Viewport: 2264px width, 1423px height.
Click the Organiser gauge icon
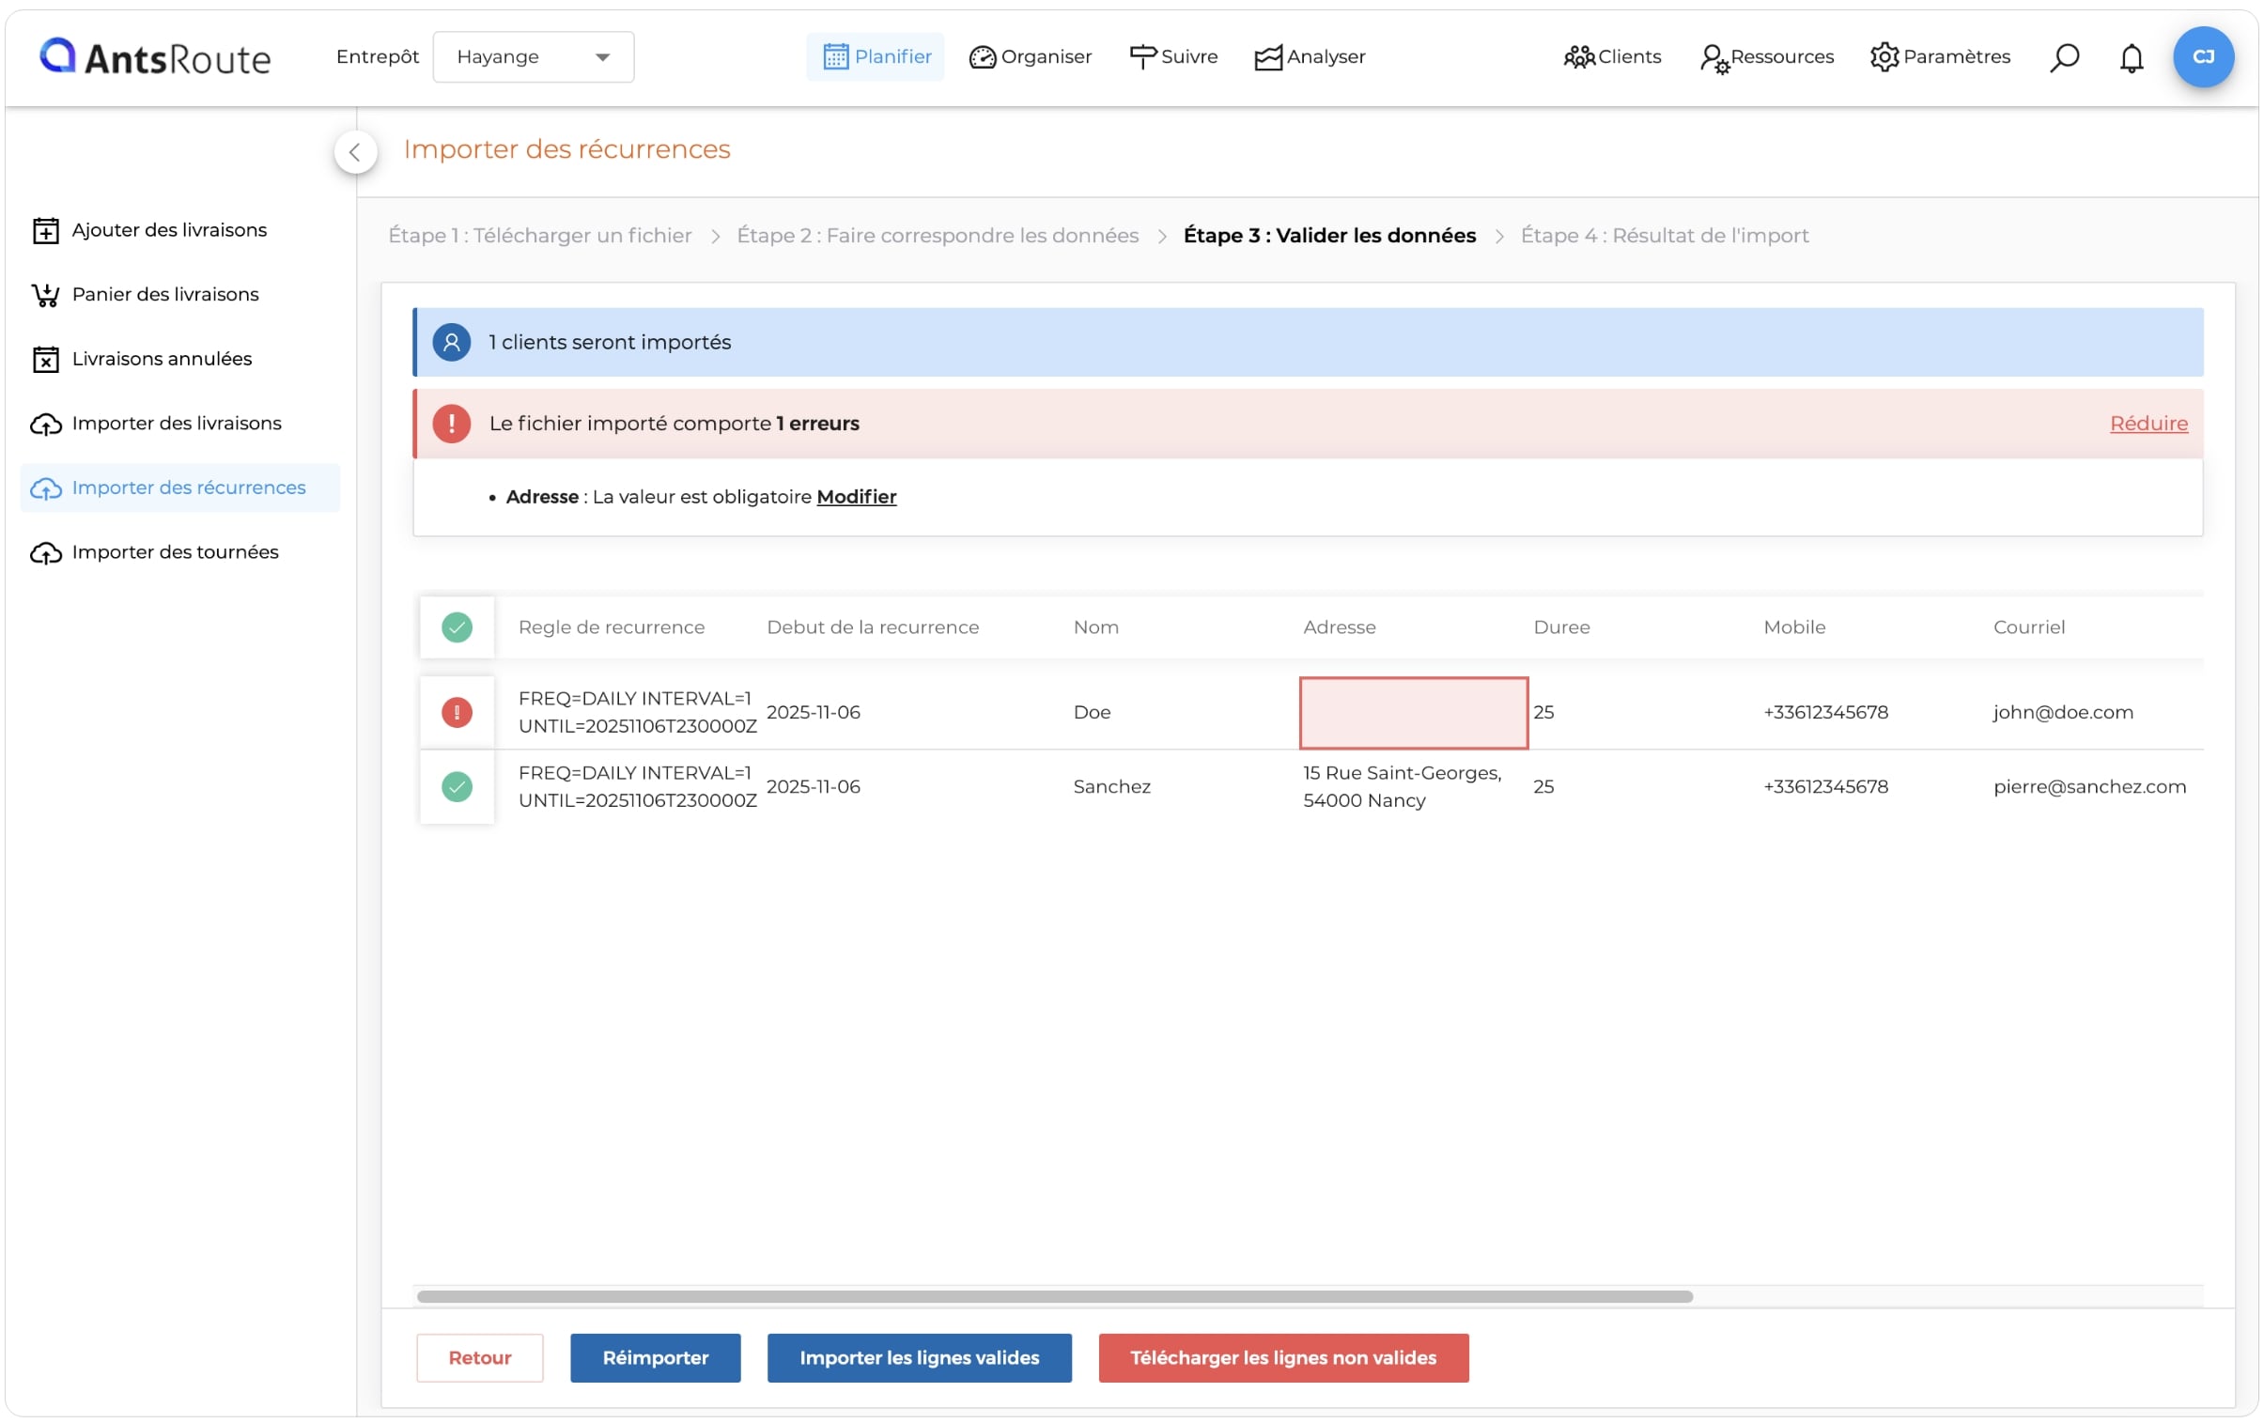(982, 57)
